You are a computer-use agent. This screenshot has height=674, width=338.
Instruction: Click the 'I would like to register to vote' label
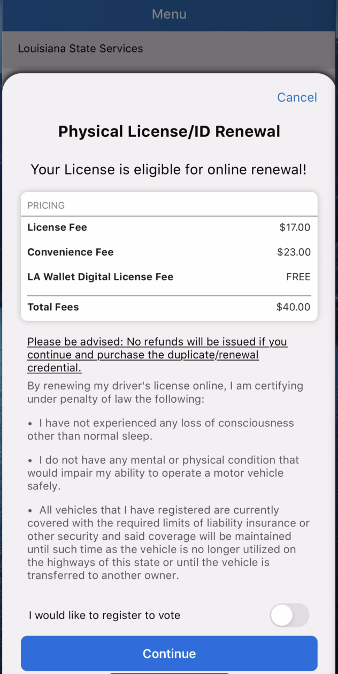click(x=104, y=616)
